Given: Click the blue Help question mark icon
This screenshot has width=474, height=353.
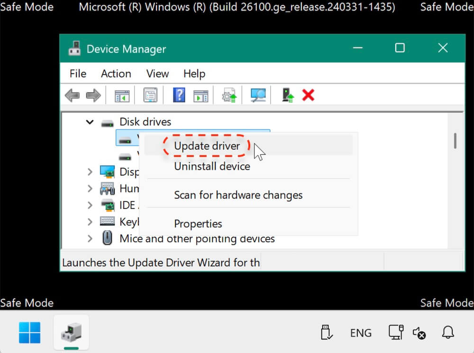Looking at the screenshot, I should (x=179, y=95).
